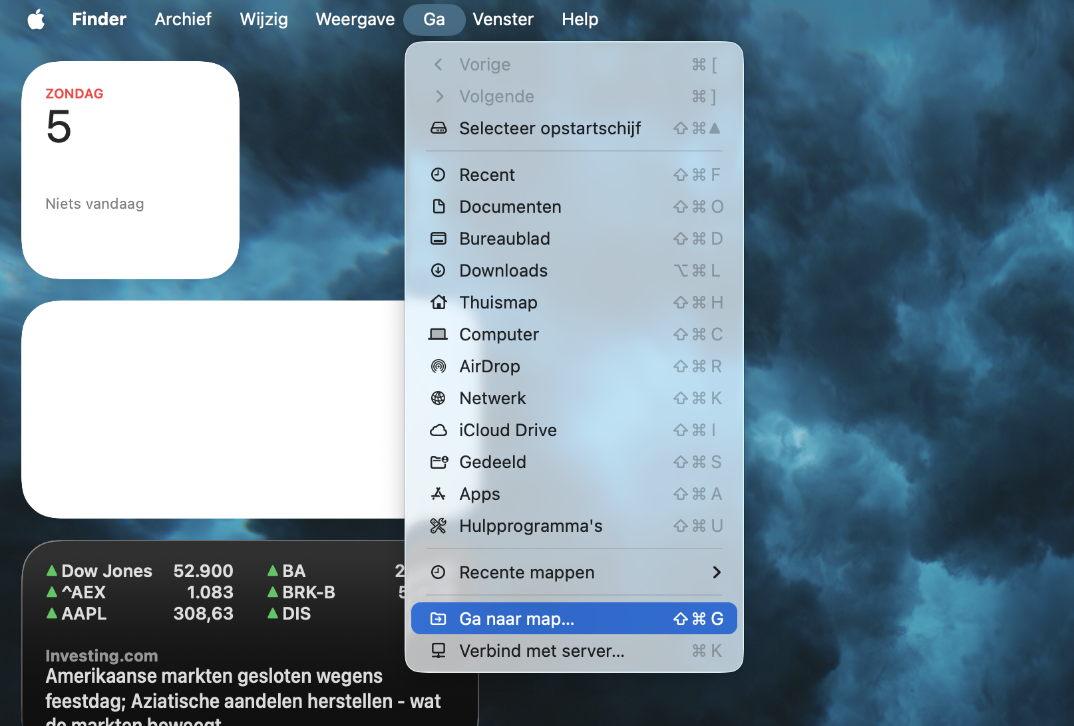This screenshot has height=726, width=1074.
Task: Choose Recent from the Ga menu
Action: pyautogui.click(x=574, y=175)
